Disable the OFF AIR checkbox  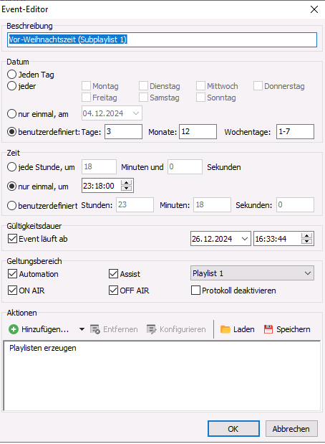tap(113, 291)
